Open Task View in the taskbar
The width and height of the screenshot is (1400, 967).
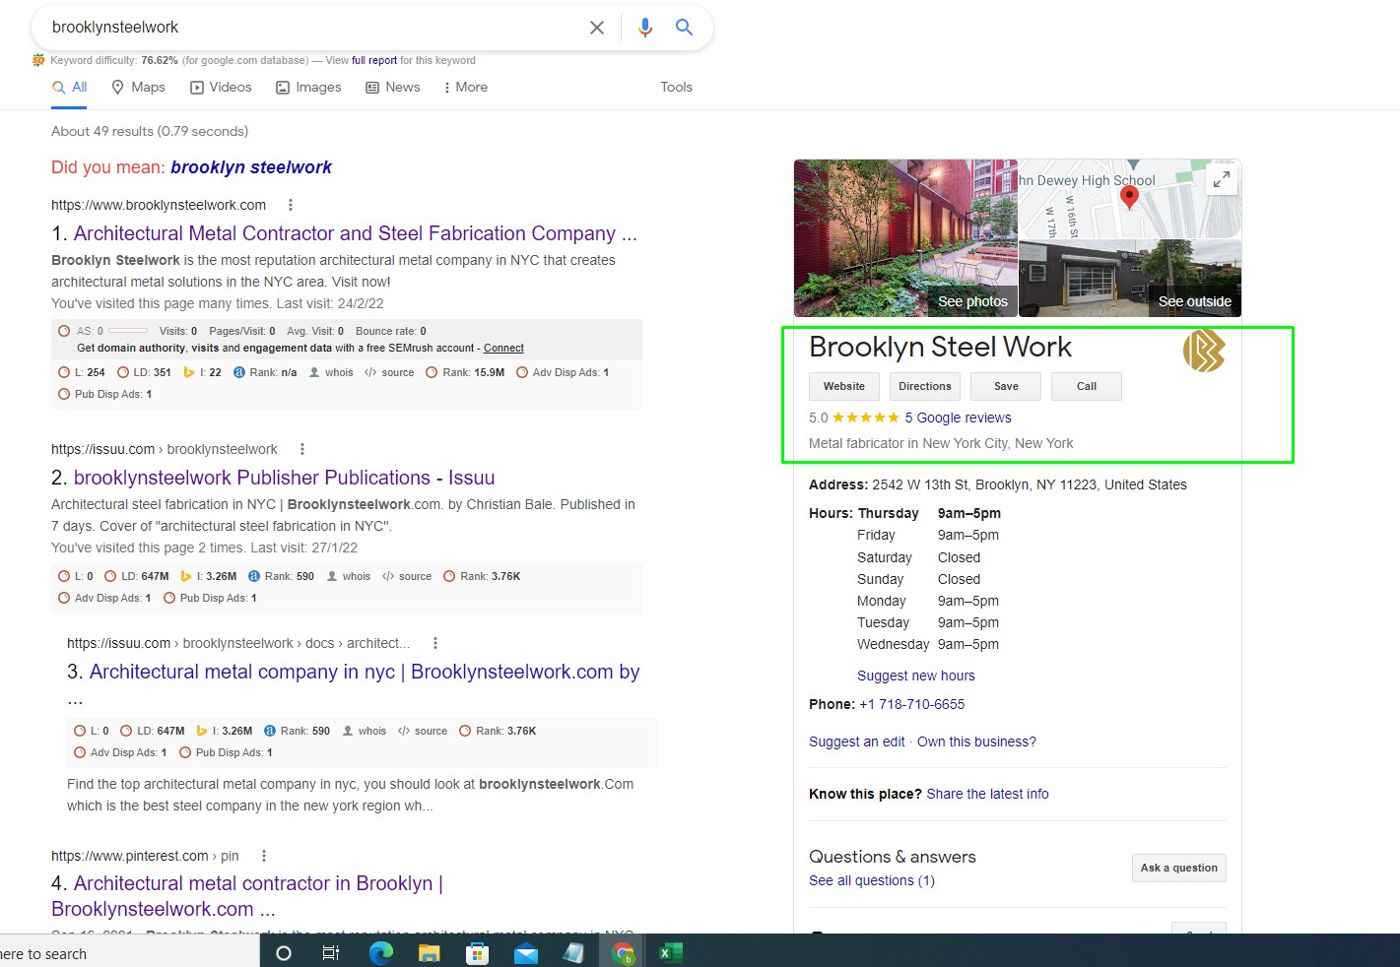(x=331, y=952)
